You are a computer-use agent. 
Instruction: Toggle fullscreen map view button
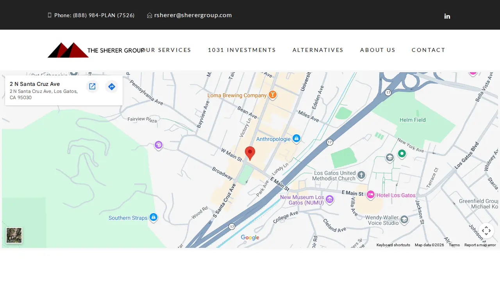coord(486,231)
